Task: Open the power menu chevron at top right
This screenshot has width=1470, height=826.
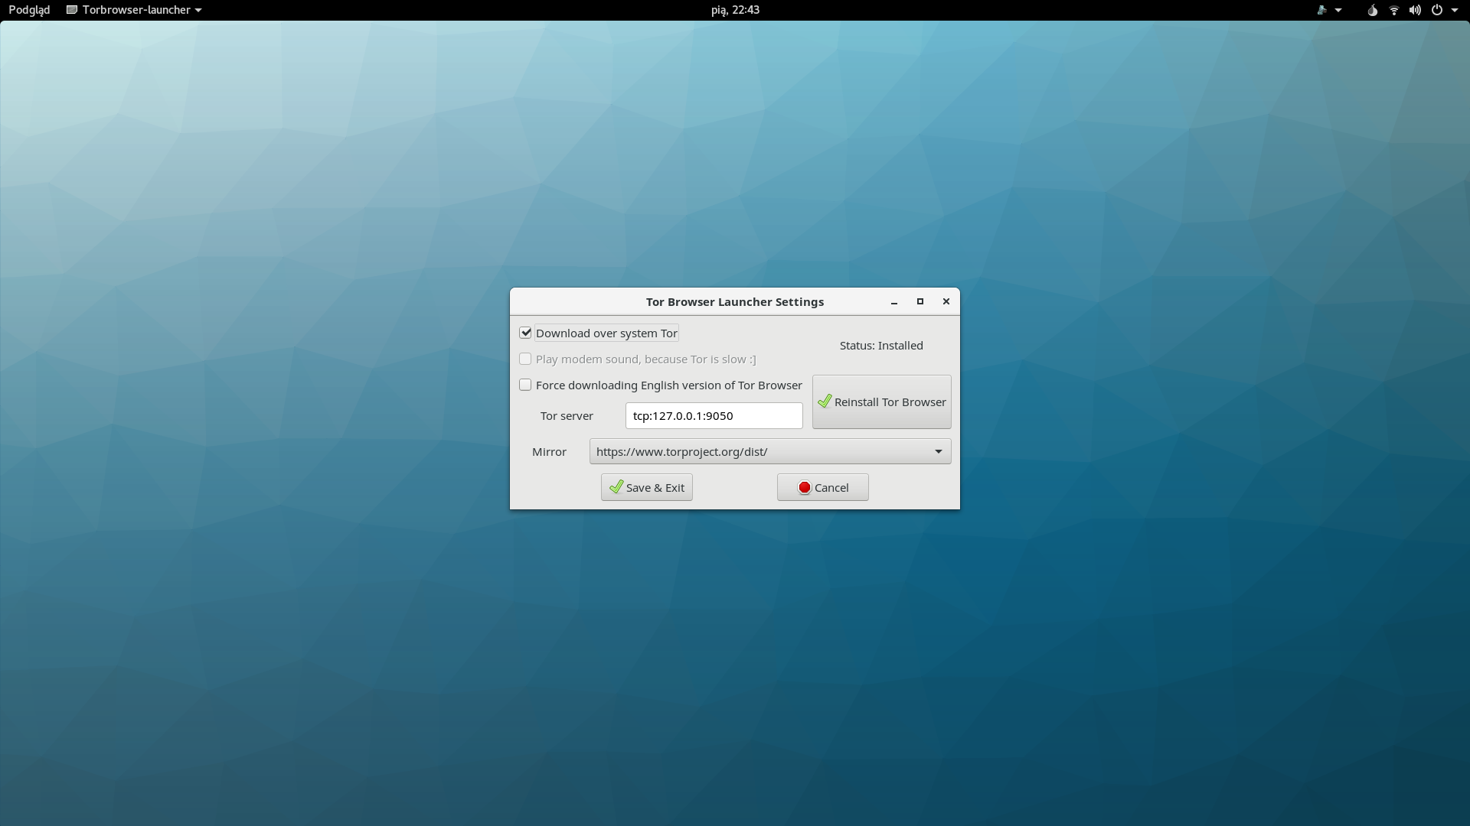Action: coord(1455,10)
